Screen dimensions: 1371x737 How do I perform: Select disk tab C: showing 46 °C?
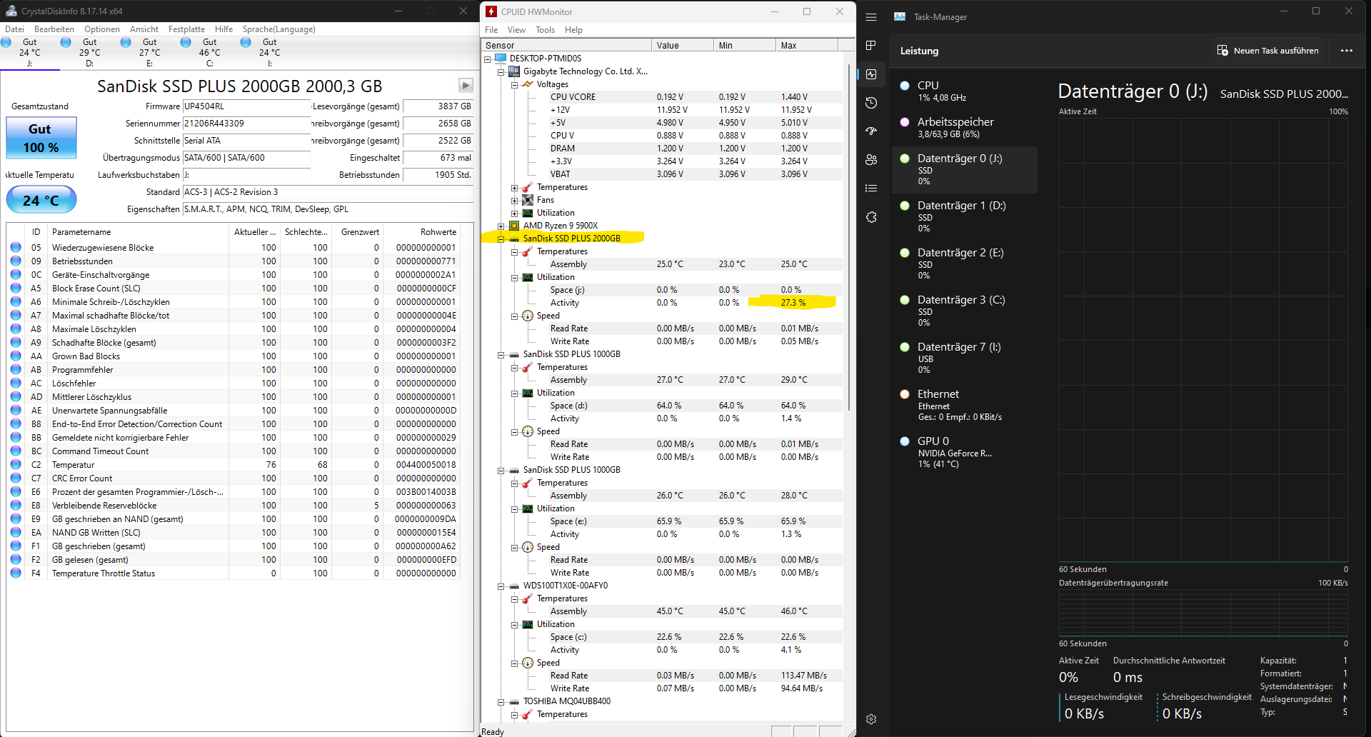click(210, 52)
